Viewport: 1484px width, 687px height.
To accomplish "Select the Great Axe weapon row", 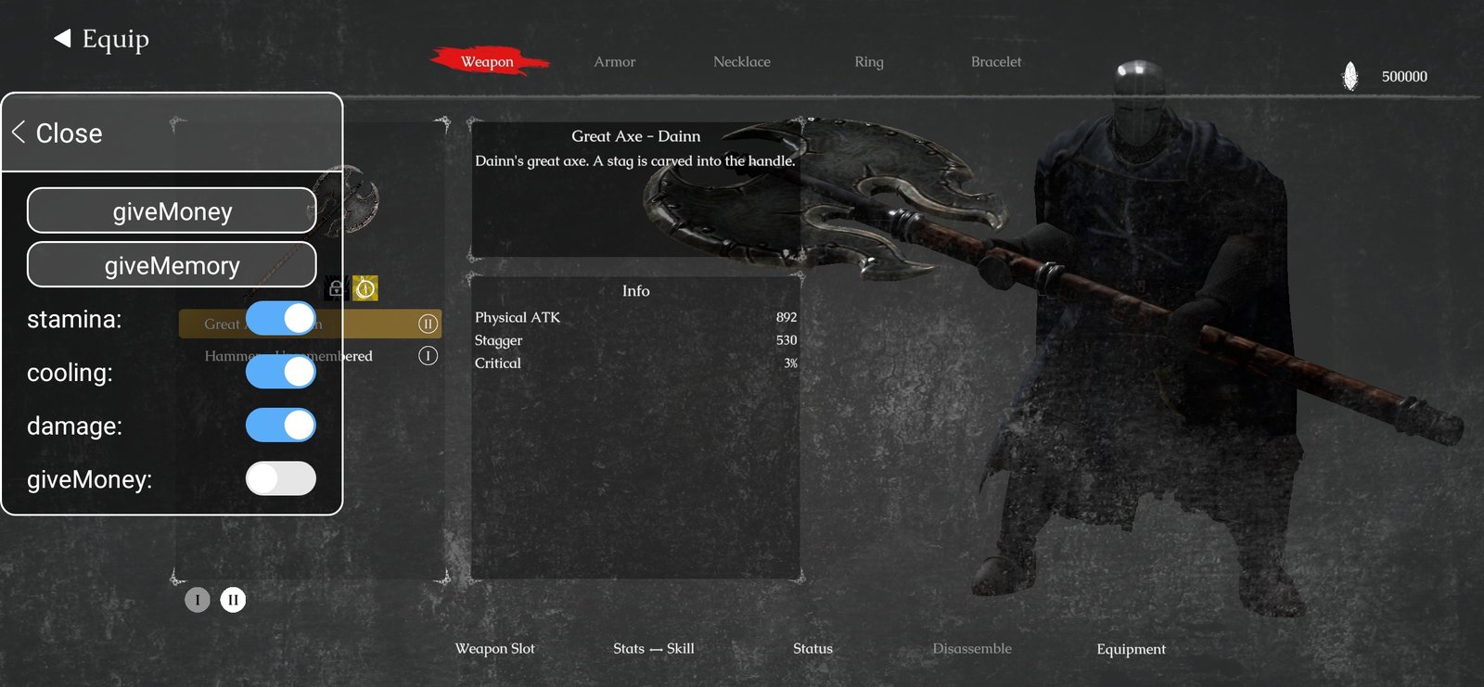I will click(310, 324).
